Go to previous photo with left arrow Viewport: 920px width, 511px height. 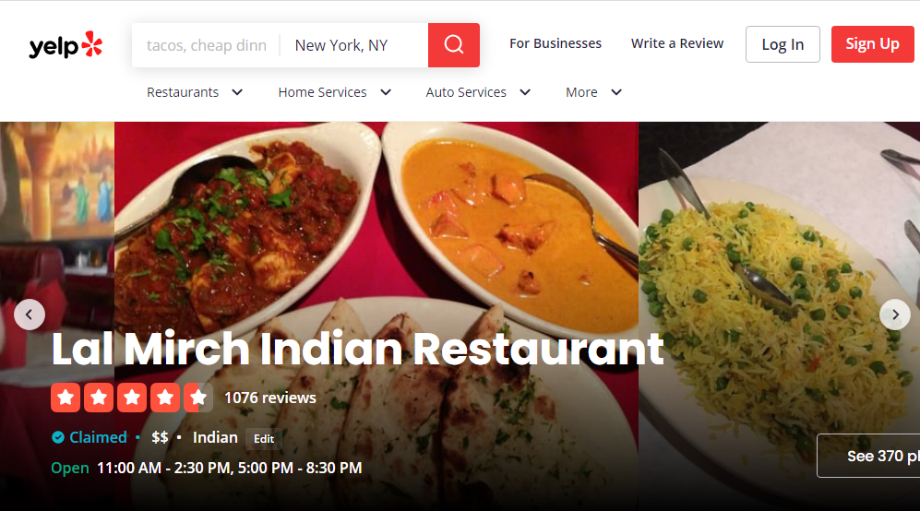pos(30,315)
